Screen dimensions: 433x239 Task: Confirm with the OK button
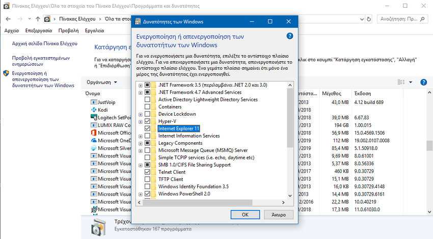coord(245,215)
